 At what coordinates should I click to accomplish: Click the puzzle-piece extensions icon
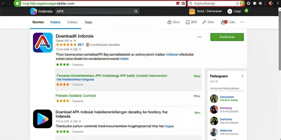coord(254,3)
